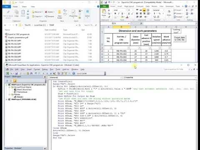Screen dimensions: 200x150
Task: Click the Save icon in Excel quick access toolbar
Action: pos(106,2)
